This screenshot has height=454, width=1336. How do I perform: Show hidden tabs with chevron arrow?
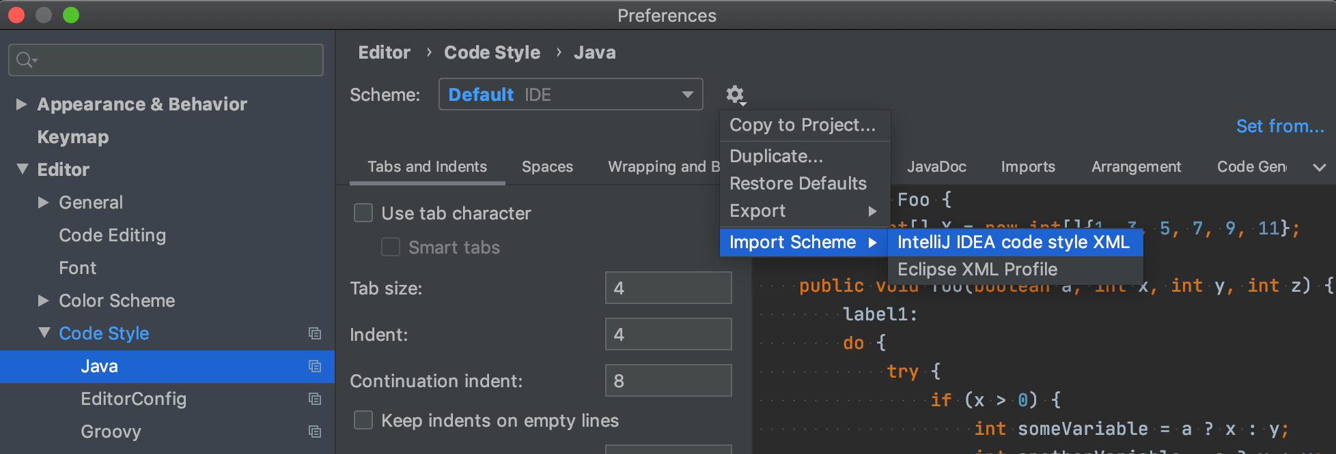(x=1319, y=167)
